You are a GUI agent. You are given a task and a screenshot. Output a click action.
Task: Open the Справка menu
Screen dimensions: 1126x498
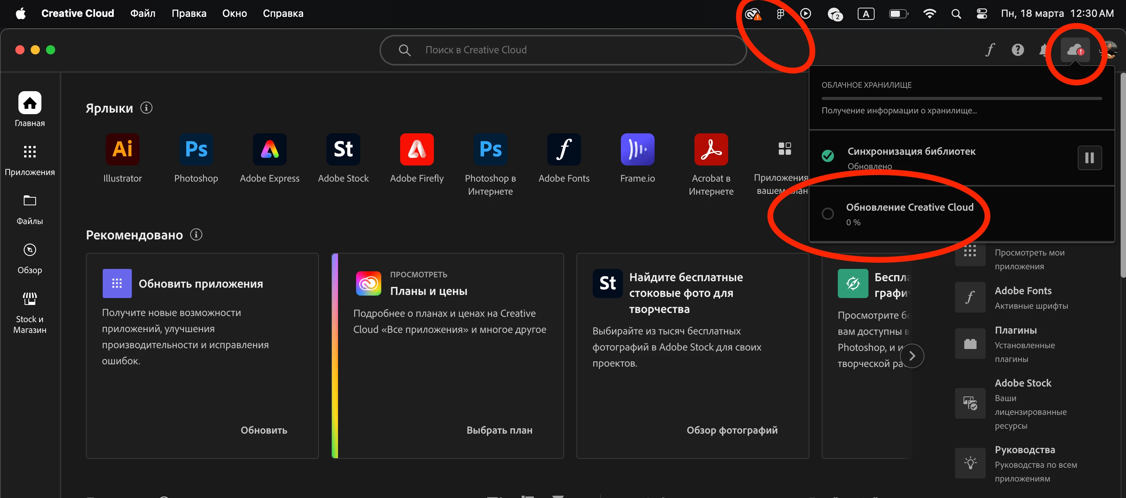[283, 13]
